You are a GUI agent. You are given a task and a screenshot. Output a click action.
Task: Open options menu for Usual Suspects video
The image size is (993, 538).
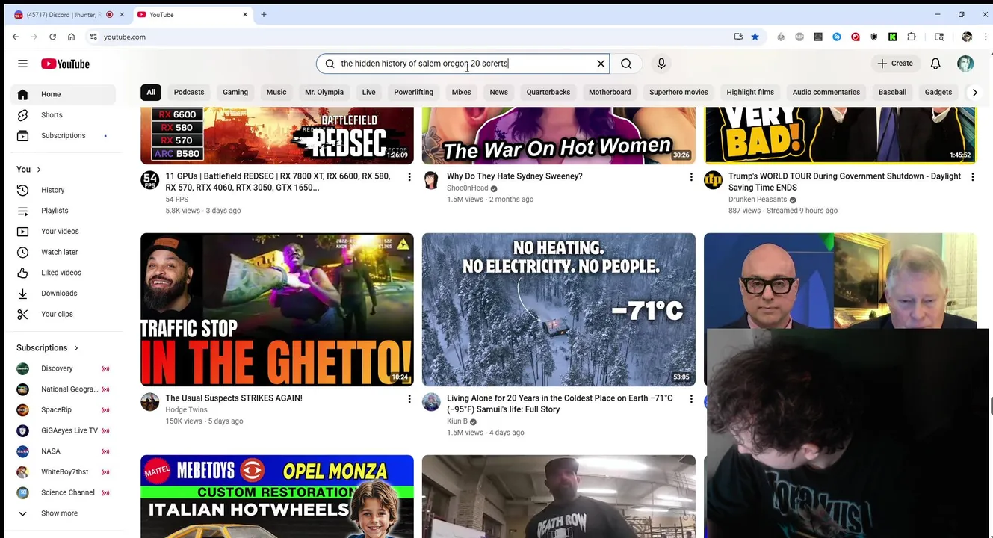pos(409,399)
